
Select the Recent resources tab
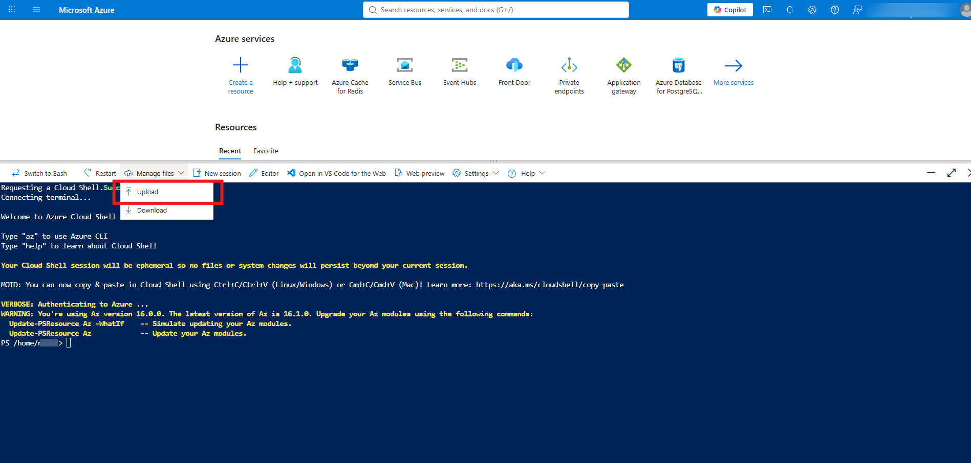point(230,151)
